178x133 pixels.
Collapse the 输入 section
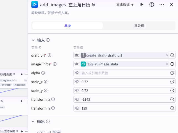(33, 40)
